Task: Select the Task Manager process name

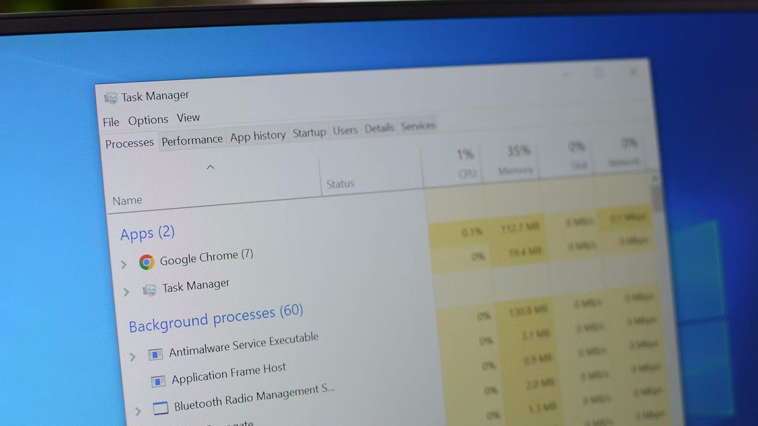Action: (196, 286)
